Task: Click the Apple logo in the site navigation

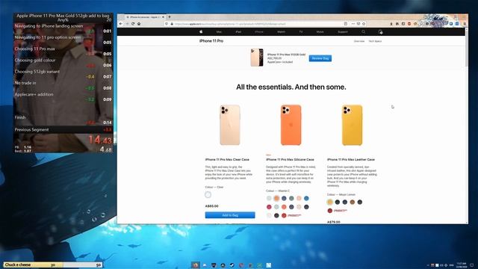Action: coord(201,31)
